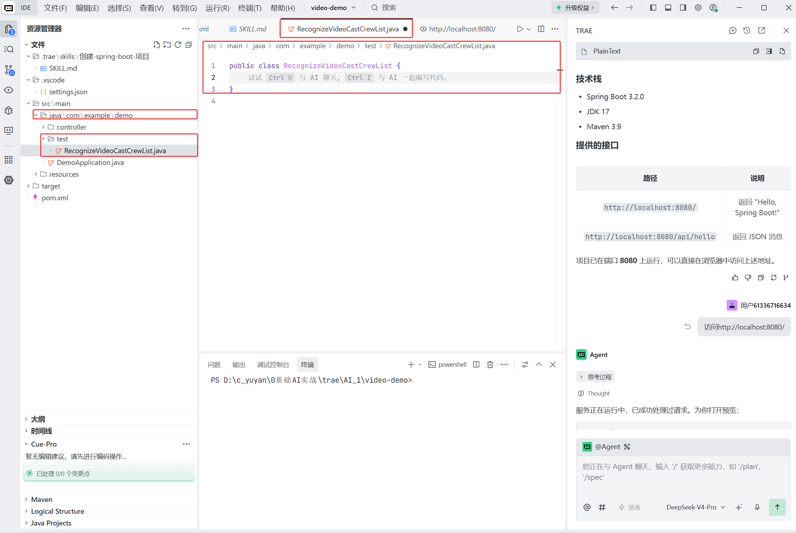The width and height of the screenshot is (796, 533).
Task: Split the terminal panel
Action: (476, 364)
